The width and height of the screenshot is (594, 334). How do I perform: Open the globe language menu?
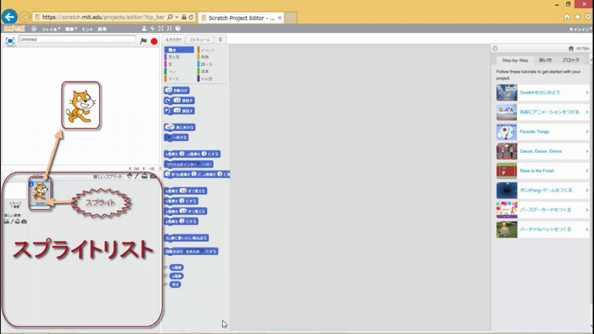[34, 28]
